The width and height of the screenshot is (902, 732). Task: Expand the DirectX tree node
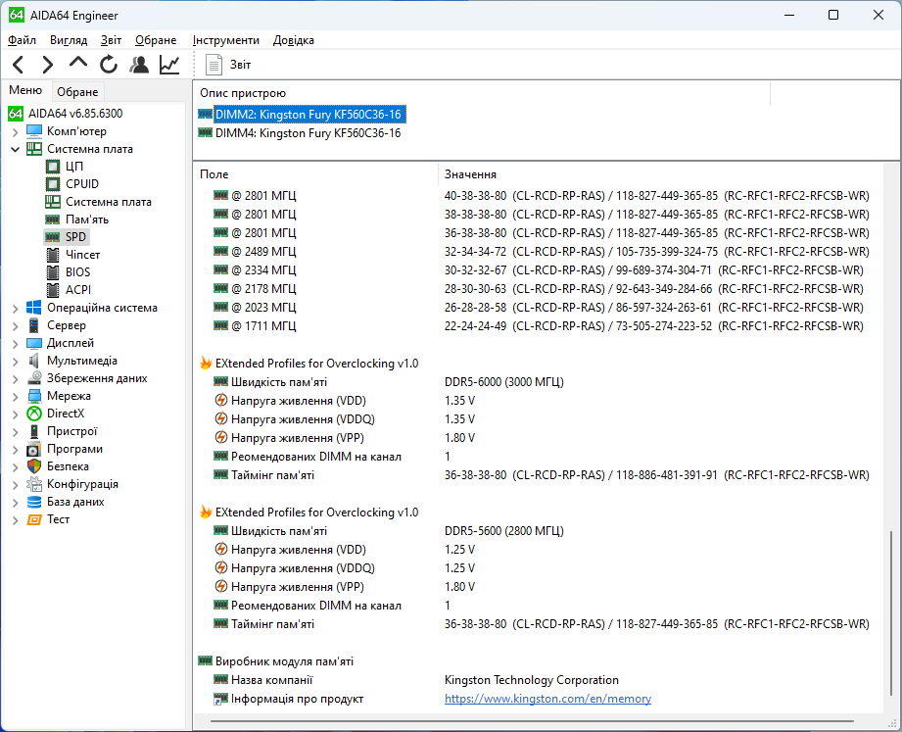[x=15, y=414]
